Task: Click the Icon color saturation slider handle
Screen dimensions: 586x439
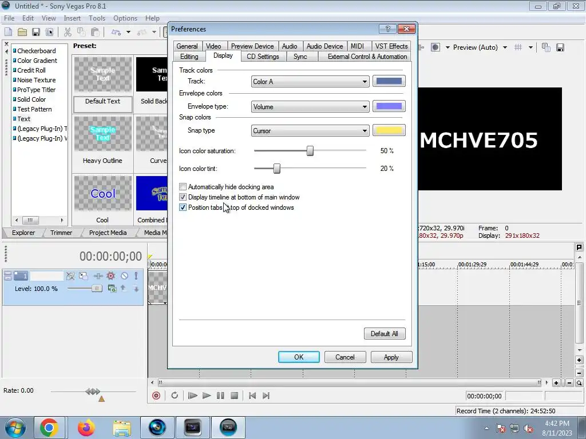Action: (310, 151)
